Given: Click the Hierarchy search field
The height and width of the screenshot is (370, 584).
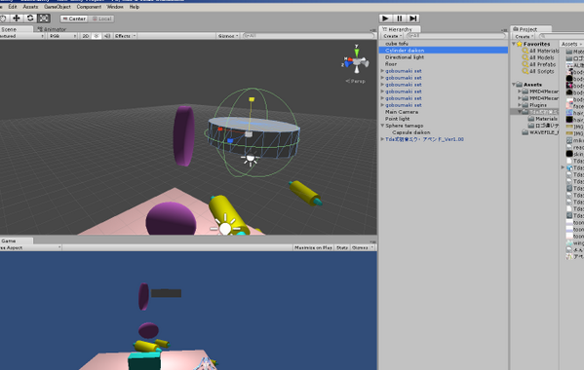Looking at the screenshot, I should coord(456,36).
